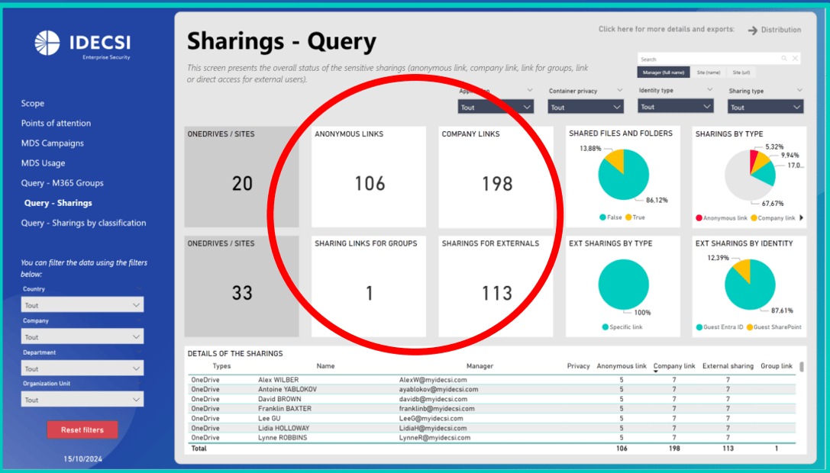Go to Points of attention page
Viewport: 830px width, 473px height.
(56, 124)
